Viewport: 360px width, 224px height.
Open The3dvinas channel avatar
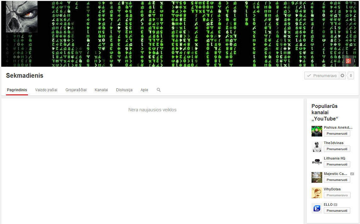pos(317,146)
